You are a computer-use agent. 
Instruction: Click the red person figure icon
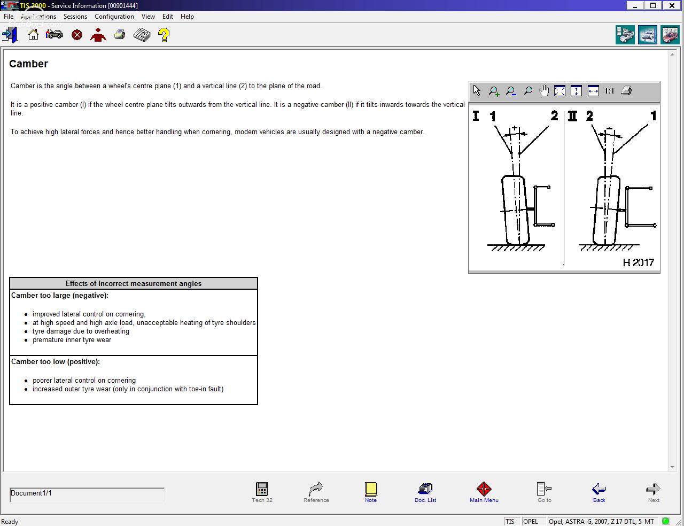[98, 35]
